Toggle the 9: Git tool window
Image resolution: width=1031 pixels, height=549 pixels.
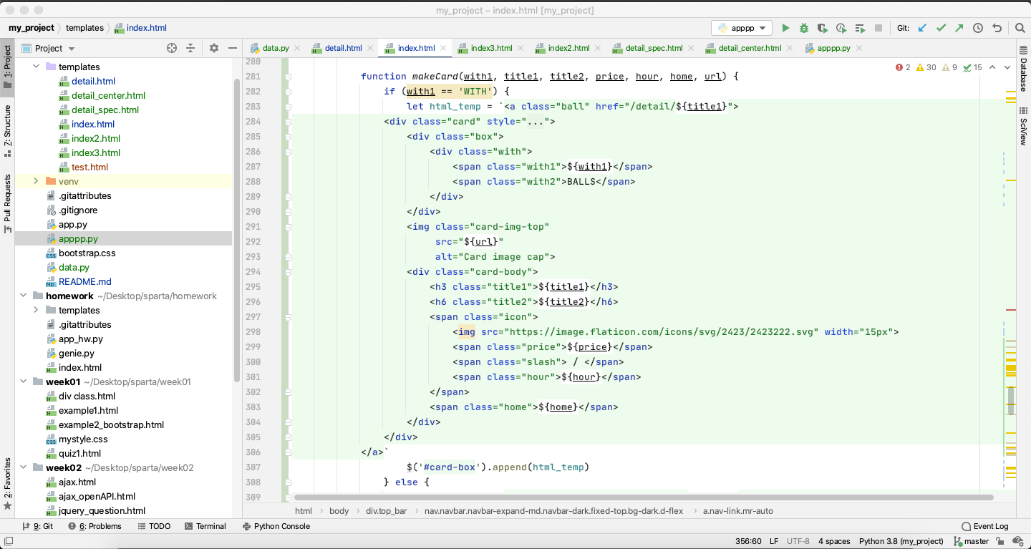click(37, 526)
